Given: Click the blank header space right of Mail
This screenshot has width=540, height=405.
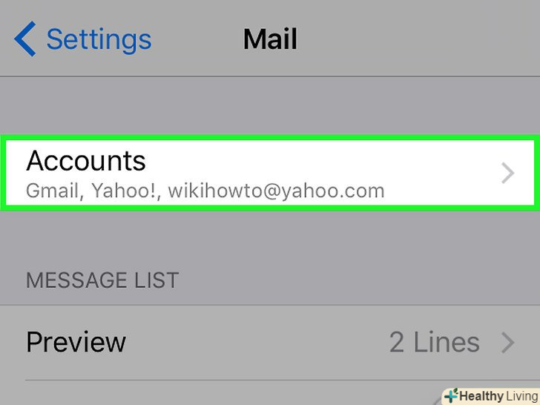Looking at the screenshot, I should (x=417, y=38).
